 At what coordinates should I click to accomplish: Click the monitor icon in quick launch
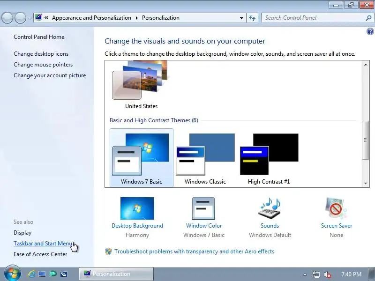(42, 274)
